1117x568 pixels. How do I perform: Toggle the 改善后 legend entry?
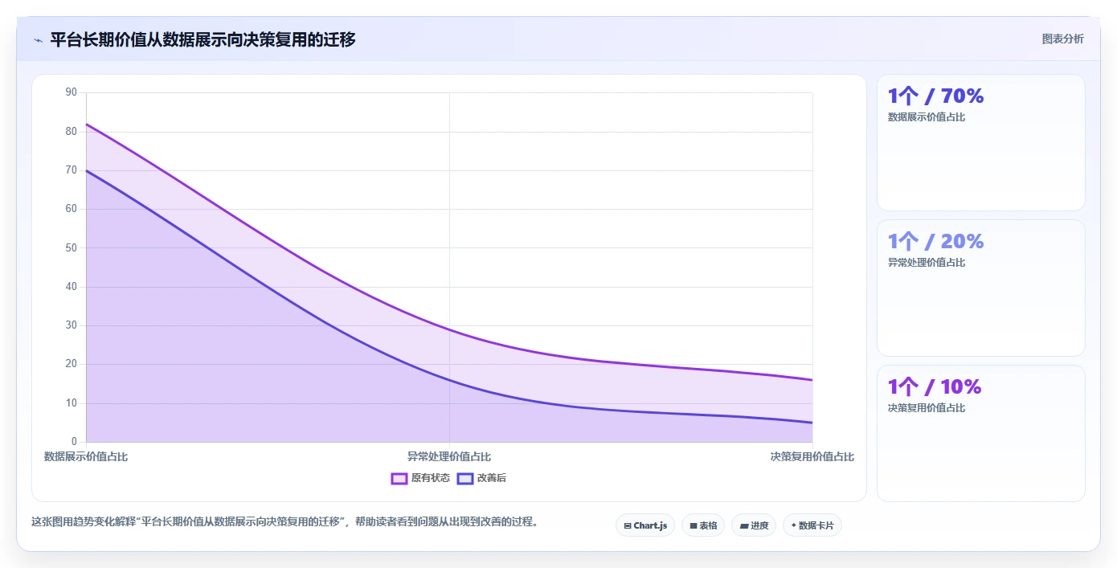(481, 478)
